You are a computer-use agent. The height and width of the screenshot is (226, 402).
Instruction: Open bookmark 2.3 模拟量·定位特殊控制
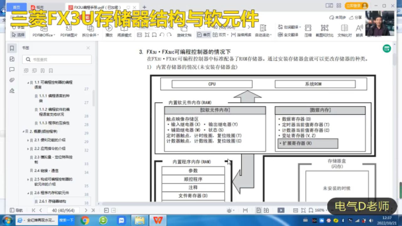point(53,159)
